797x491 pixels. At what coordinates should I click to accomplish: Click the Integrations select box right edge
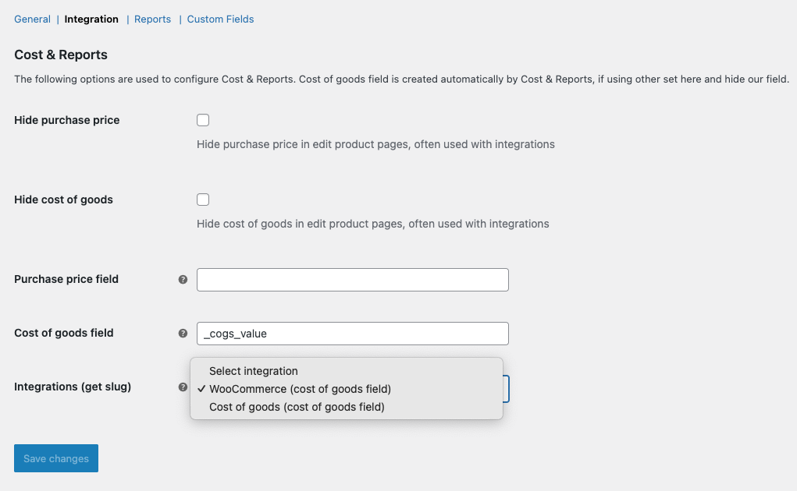coord(506,389)
